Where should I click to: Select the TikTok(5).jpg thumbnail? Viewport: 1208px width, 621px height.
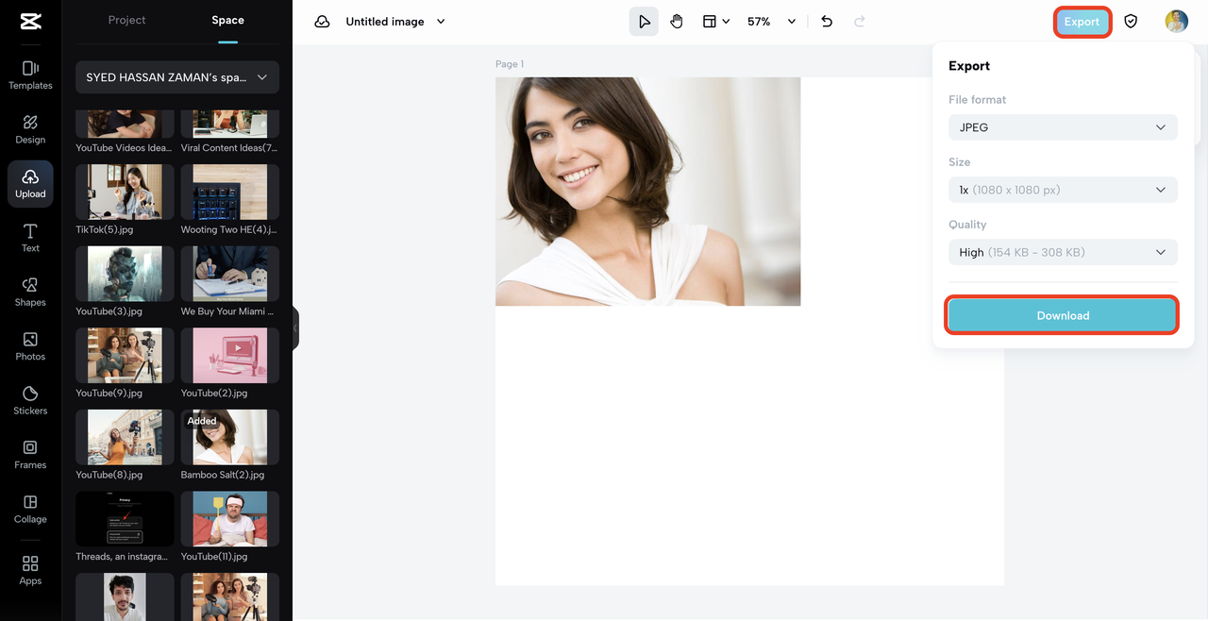(x=125, y=192)
